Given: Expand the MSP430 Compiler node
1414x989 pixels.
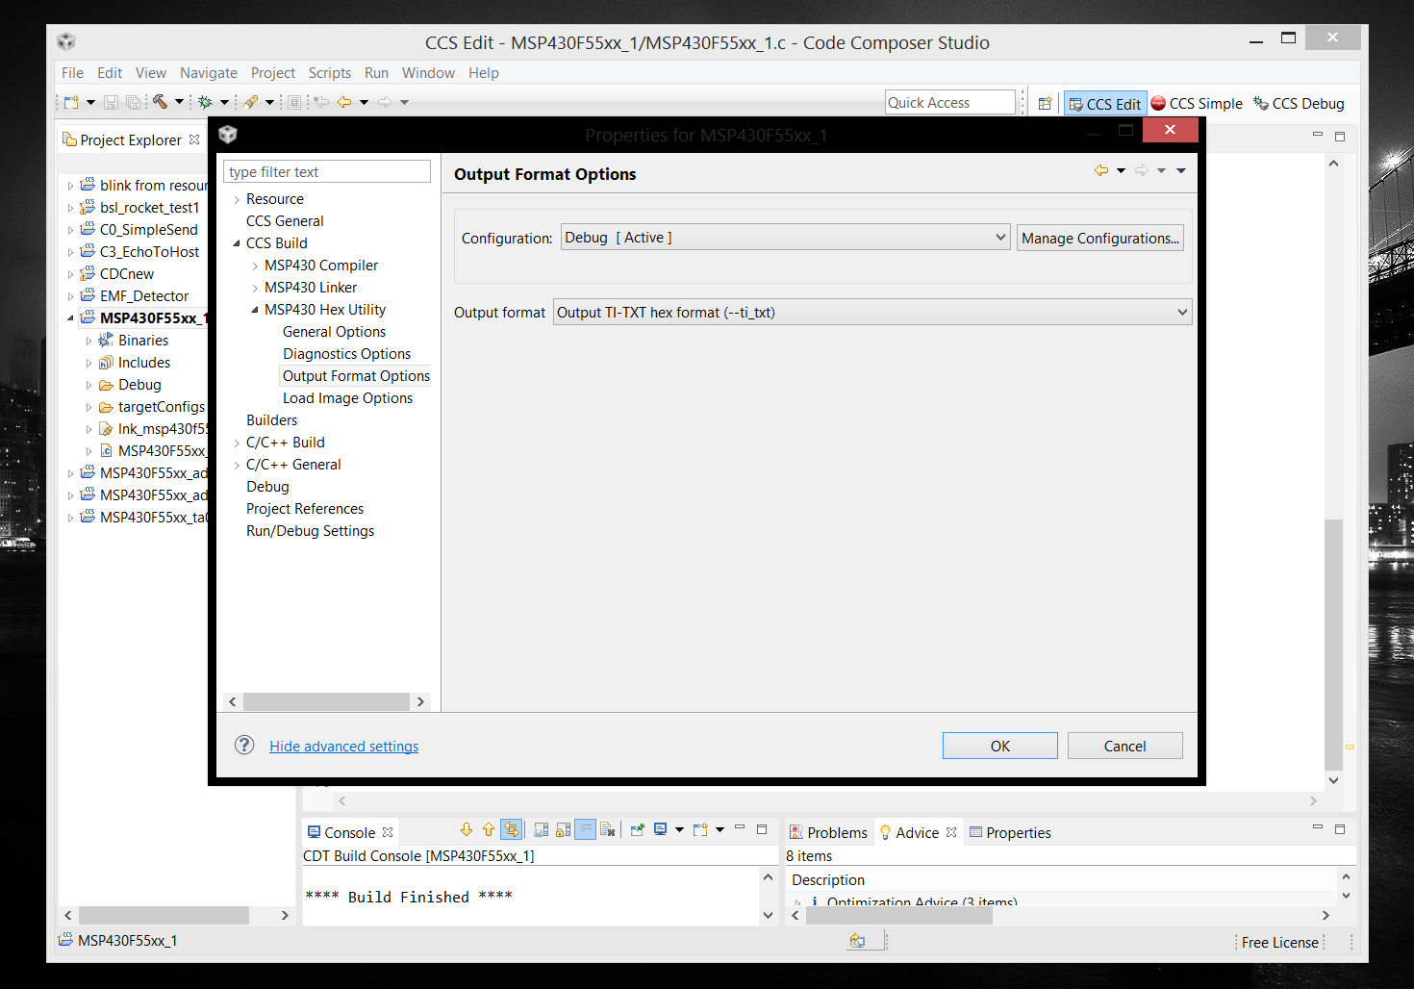Looking at the screenshot, I should pyautogui.click(x=255, y=266).
